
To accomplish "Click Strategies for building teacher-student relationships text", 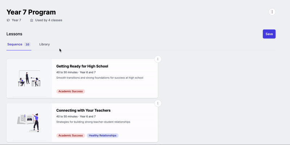I will point(93,122).
